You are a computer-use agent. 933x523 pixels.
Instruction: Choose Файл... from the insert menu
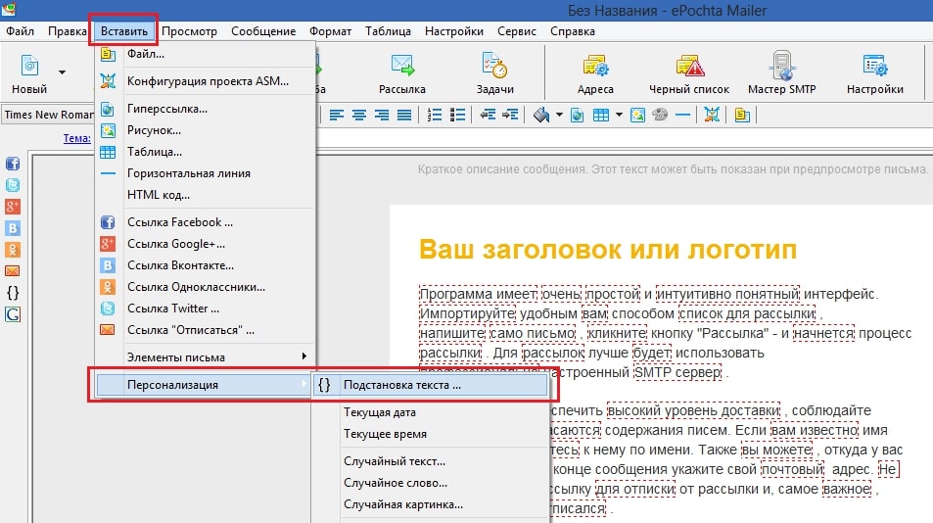point(206,54)
